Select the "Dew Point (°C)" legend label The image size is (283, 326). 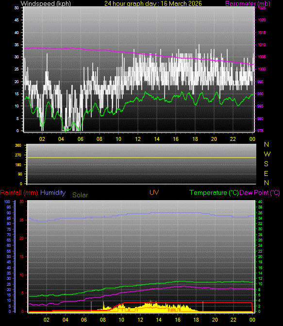tap(260, 192)
